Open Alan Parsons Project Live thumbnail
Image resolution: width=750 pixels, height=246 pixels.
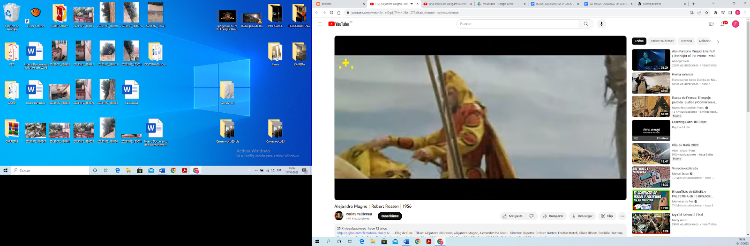point(651,60)
